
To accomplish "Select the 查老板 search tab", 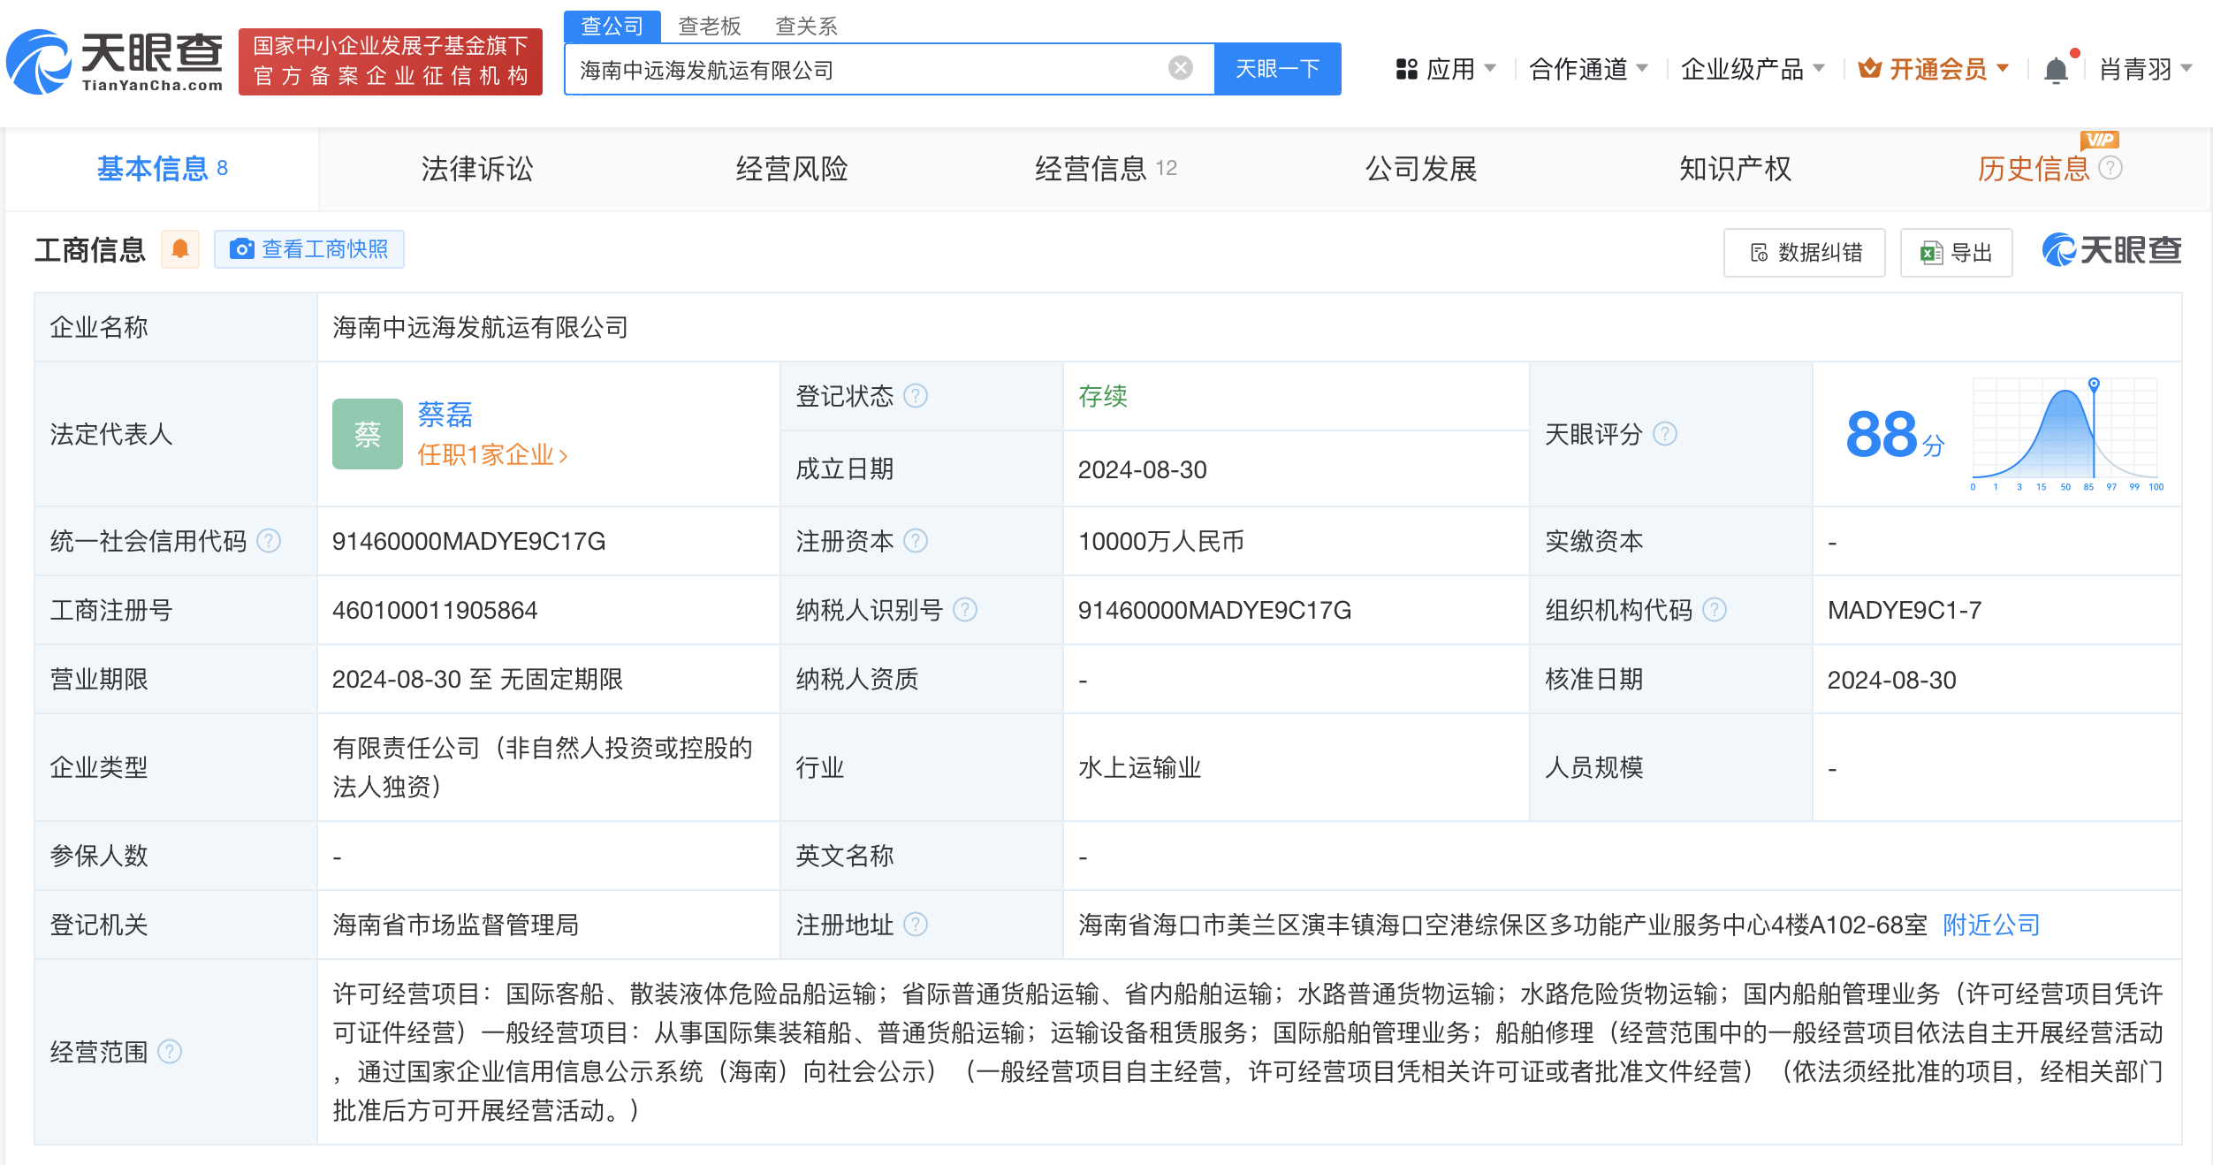I will pyautogui.click(x=708, y=26).
